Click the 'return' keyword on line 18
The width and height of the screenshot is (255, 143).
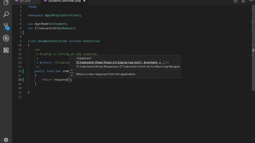pyautogui.click(x=47, y=79)
